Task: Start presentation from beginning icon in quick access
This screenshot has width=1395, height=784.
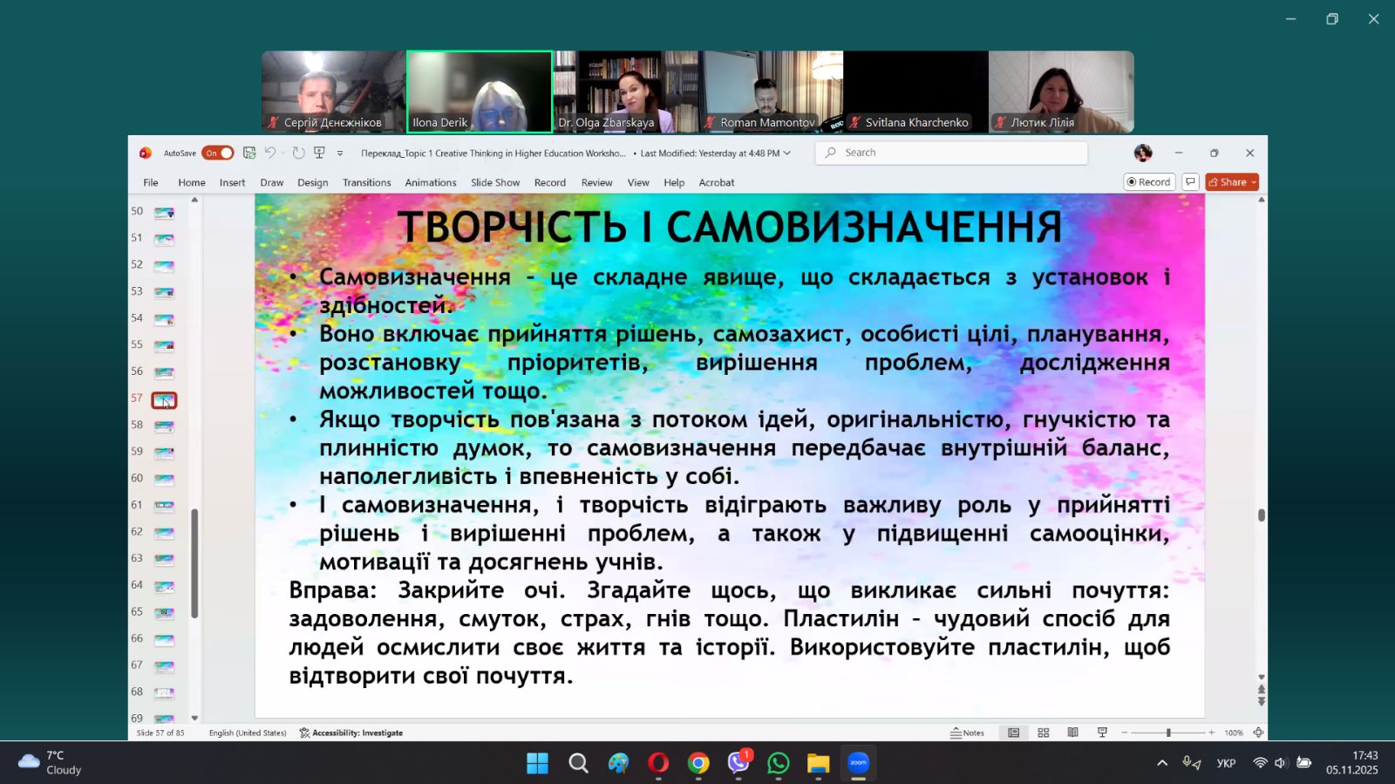Action: click(319, 153)
